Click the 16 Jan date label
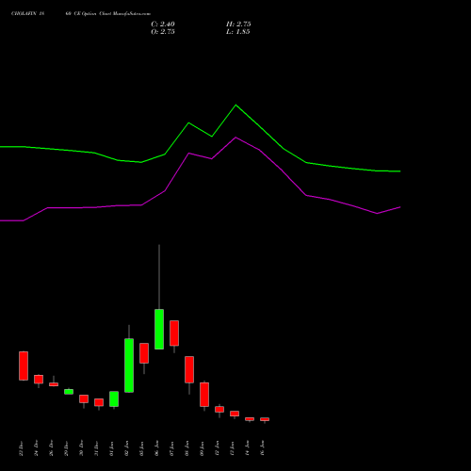 (x=262, y=447)
